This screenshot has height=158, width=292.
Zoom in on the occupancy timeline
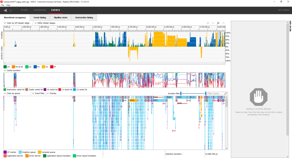[x=218, y=23]
